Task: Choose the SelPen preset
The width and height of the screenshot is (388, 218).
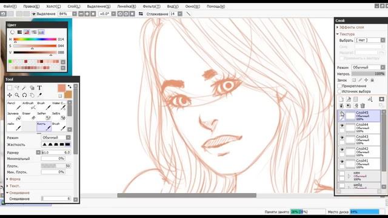Action: click(x=44, y=116)
